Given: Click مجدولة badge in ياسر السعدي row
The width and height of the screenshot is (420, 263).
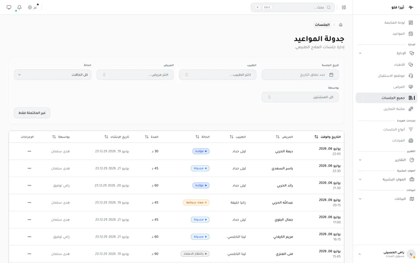Looking at the screenshot, I should point(200,168).
